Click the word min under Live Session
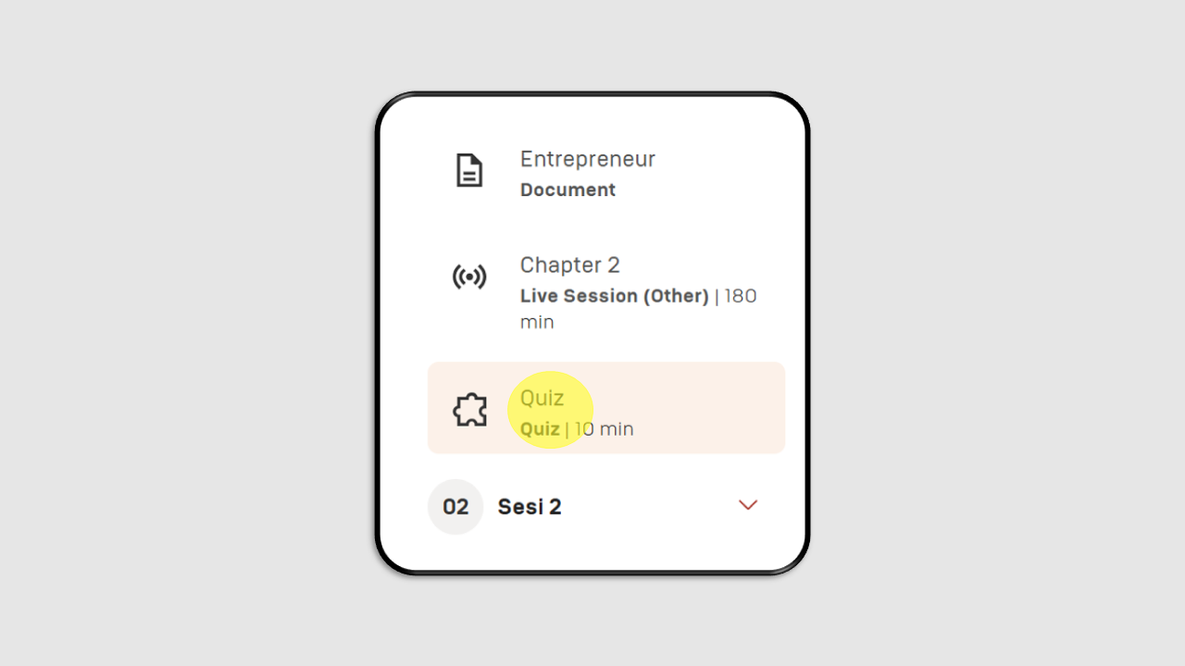This screenshot has height=666, width=1185. (537, 323)
